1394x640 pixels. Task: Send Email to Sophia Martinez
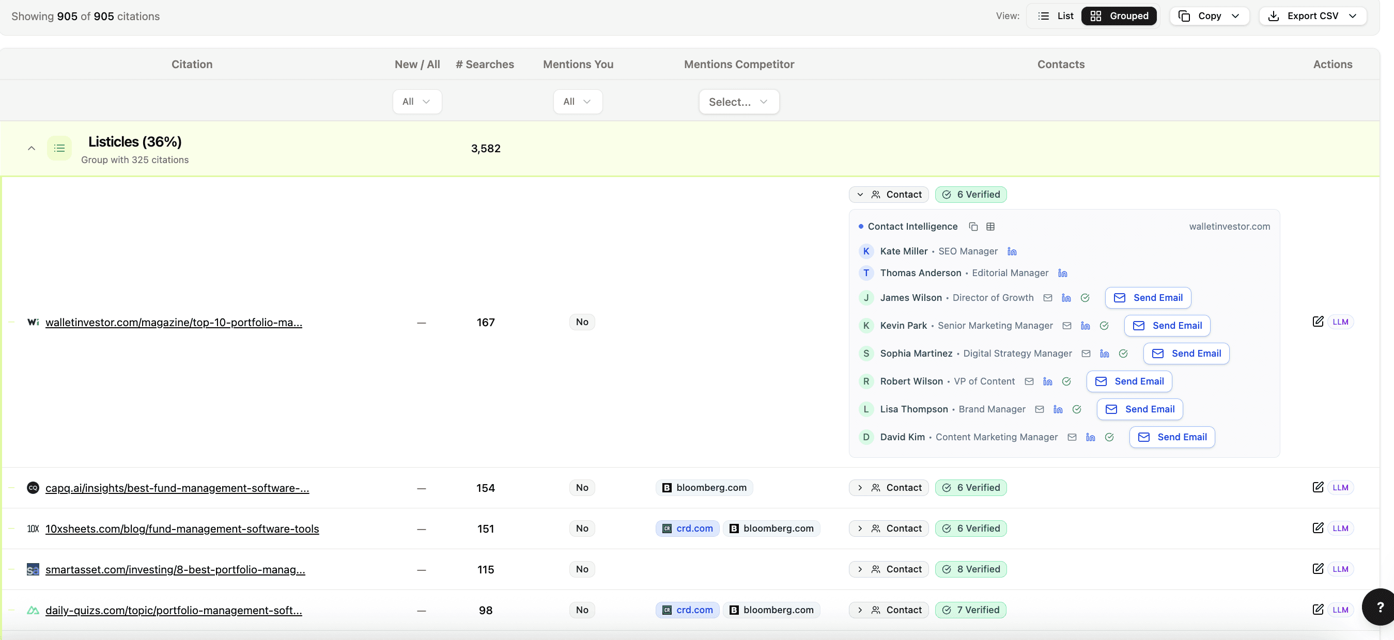tap(1186, 354)
